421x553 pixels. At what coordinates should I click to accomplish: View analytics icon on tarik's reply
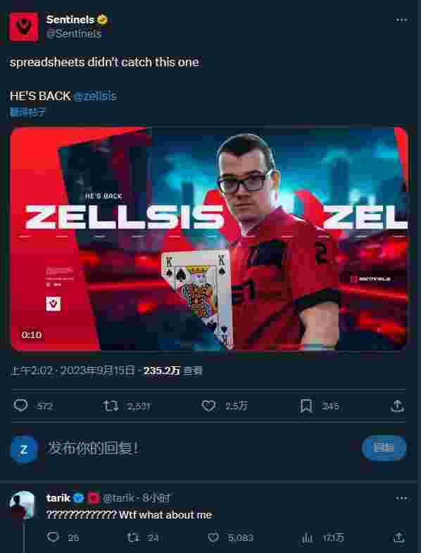[x=307, y=538]
